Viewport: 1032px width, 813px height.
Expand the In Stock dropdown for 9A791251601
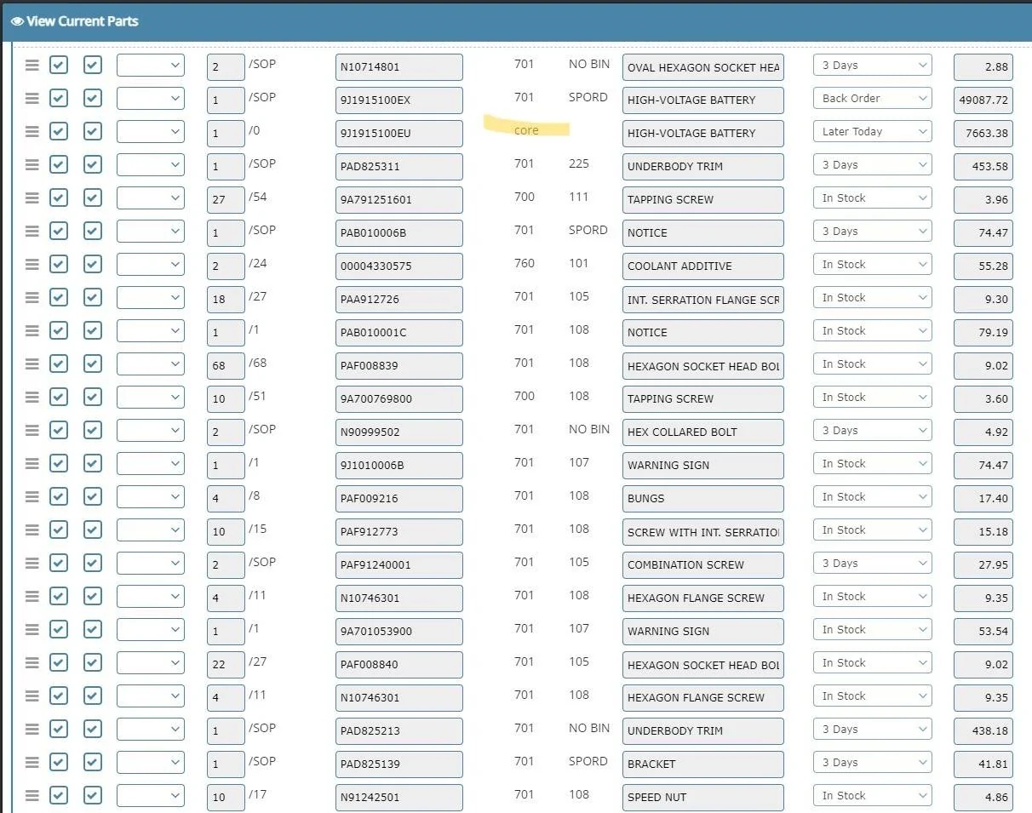click(x=873, y=198)
